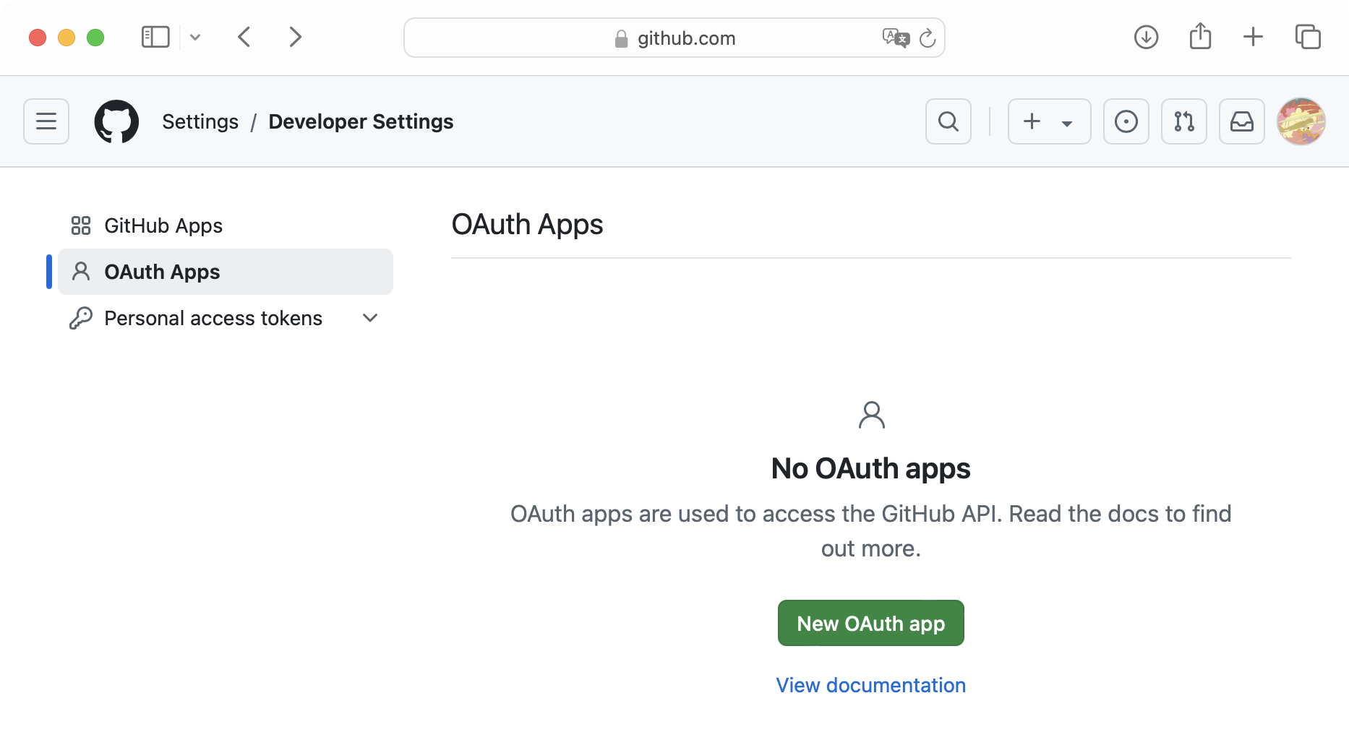Image resolution: width=1349 pixels, height=753 pixels.
Task: Click the user profile avatar
Action: [1301, 121]
